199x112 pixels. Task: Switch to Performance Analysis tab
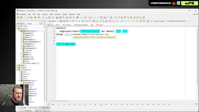point(81,25)
